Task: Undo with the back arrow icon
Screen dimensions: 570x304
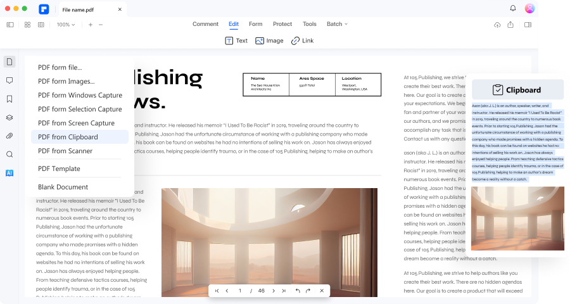Action: click(x=298, y=291)
